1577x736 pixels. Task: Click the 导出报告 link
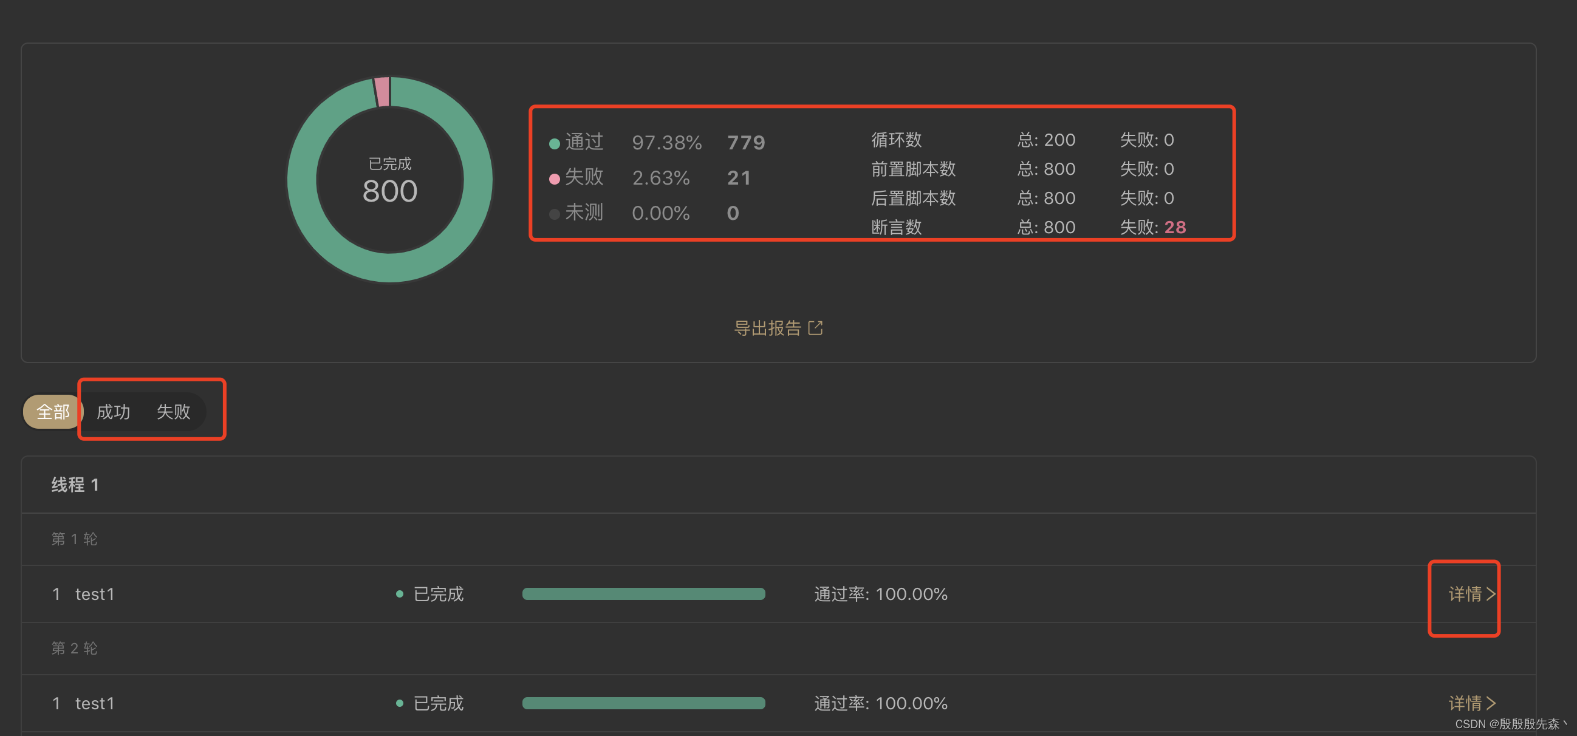tap(767, 329)
